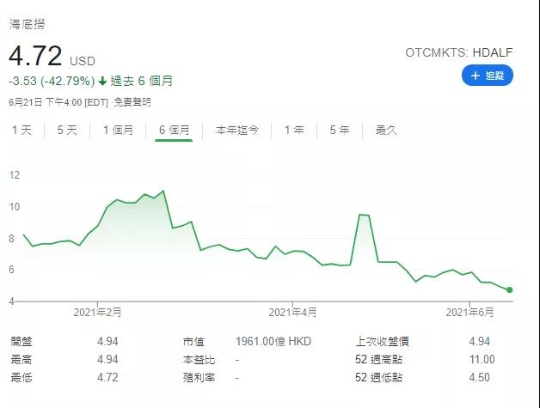This screenshot has height=408, width=540.
Task: Click the OTCMKTS: HDALF ticker label
Action: pos(458,52)
